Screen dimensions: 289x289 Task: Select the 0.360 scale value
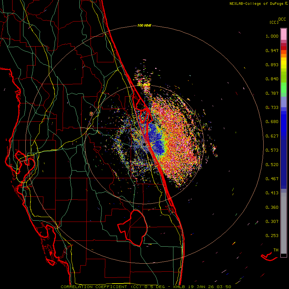(x=272, y=207)
